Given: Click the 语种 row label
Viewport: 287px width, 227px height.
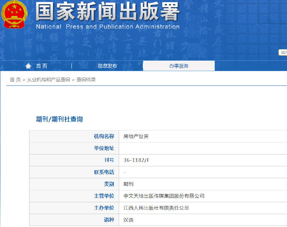Looking at the screenshot, I should coord(109,220).
